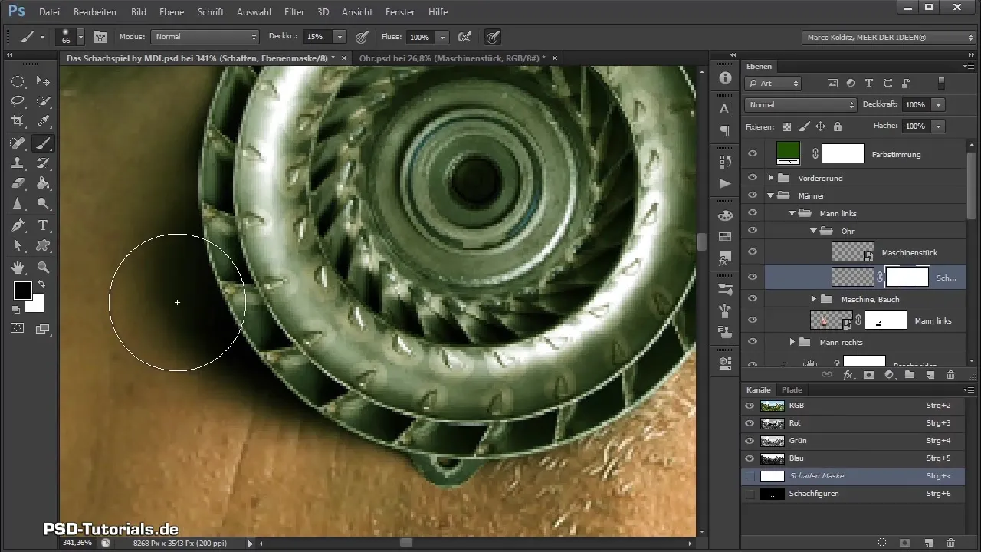
Task: Open the Fenster menu
Action: point(401,12)
